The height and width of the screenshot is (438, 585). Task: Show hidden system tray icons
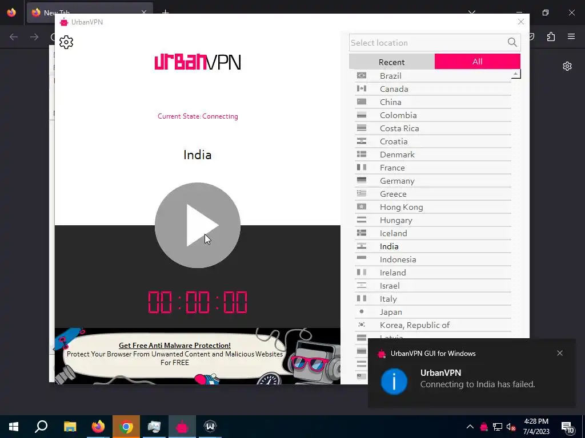[x=470, y=427]
